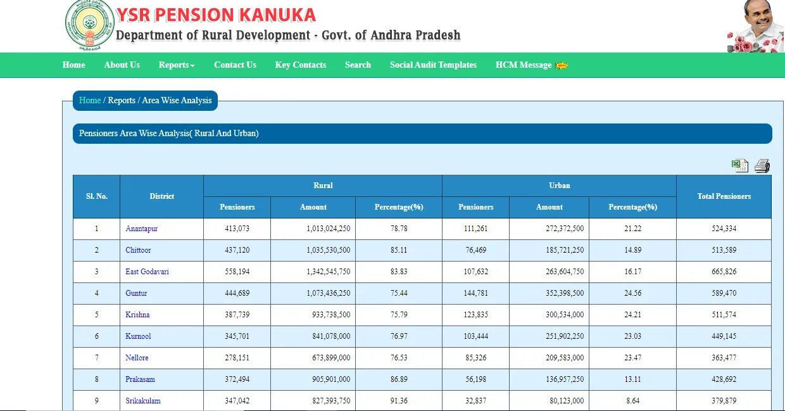Open the Guntur district link
The height and width of the screenshot is (411, 785).
(136, 293)
